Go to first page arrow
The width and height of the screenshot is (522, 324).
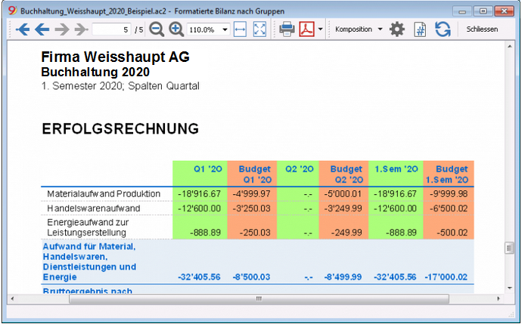(x=22, y=29)
